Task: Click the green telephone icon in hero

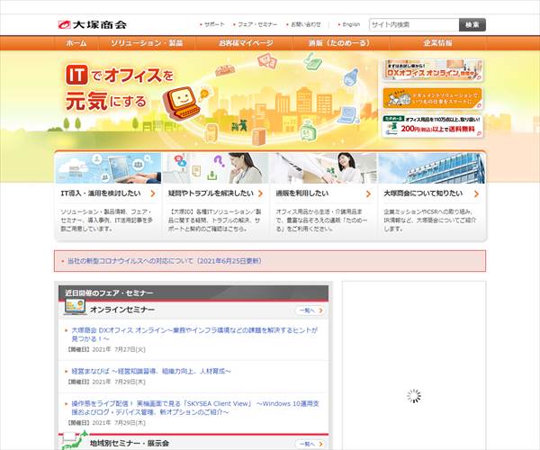Action: [312, 62]
